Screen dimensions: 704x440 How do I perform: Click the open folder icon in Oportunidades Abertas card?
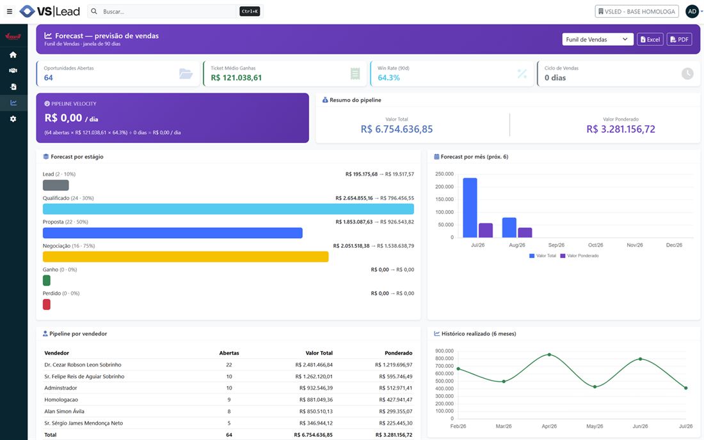(186, 73)
